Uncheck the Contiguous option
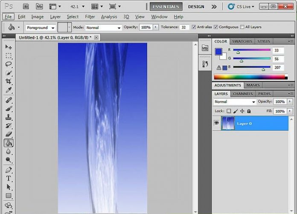Screen dimensions: 297x214 pos(216,27)
